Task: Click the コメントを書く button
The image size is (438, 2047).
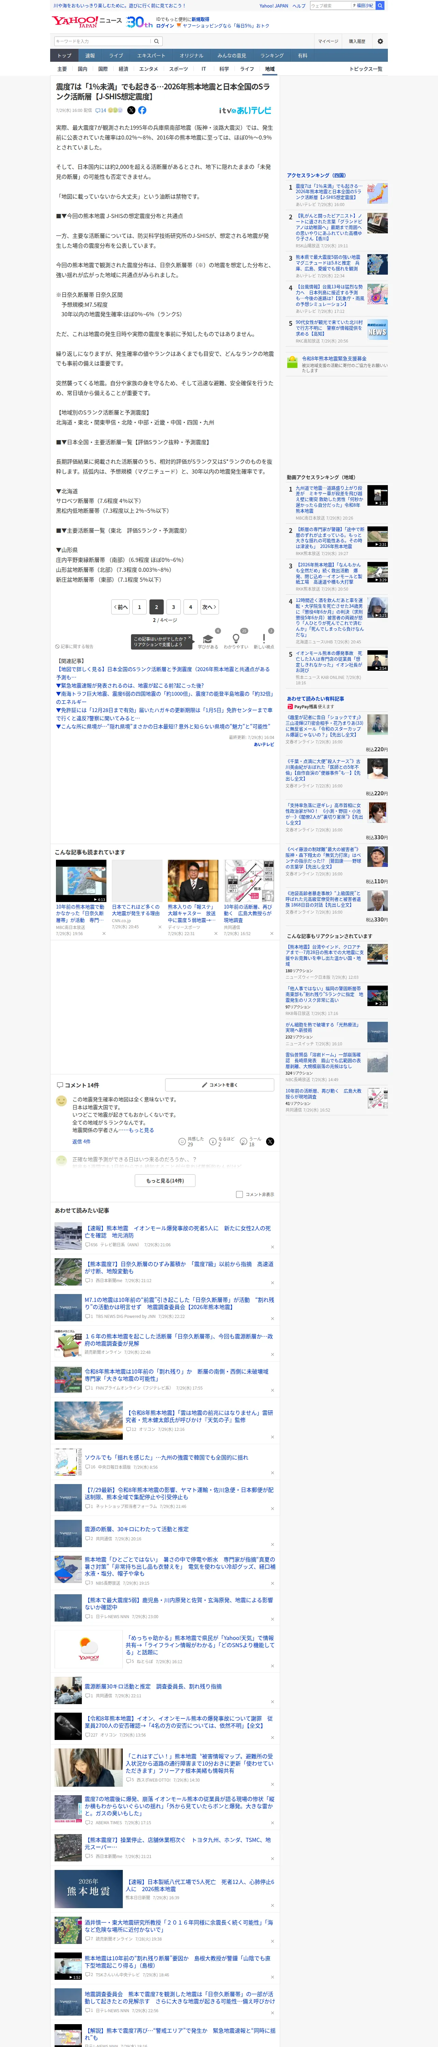Action: click(219, 1085)
